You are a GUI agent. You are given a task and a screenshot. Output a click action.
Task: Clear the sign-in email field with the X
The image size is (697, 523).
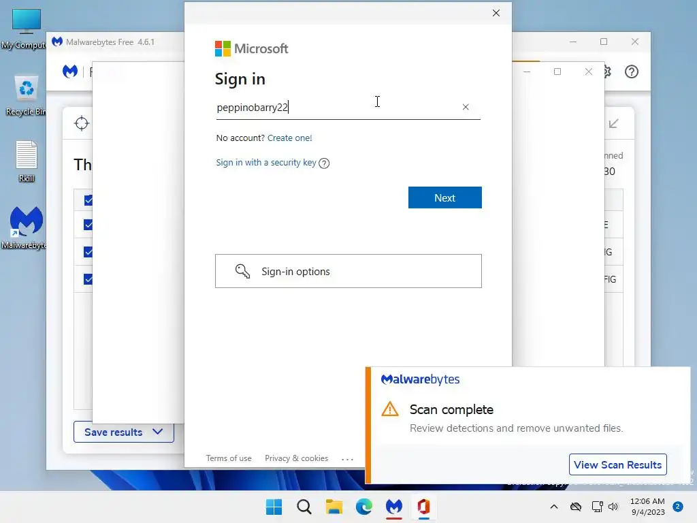[x=466, y=107]
